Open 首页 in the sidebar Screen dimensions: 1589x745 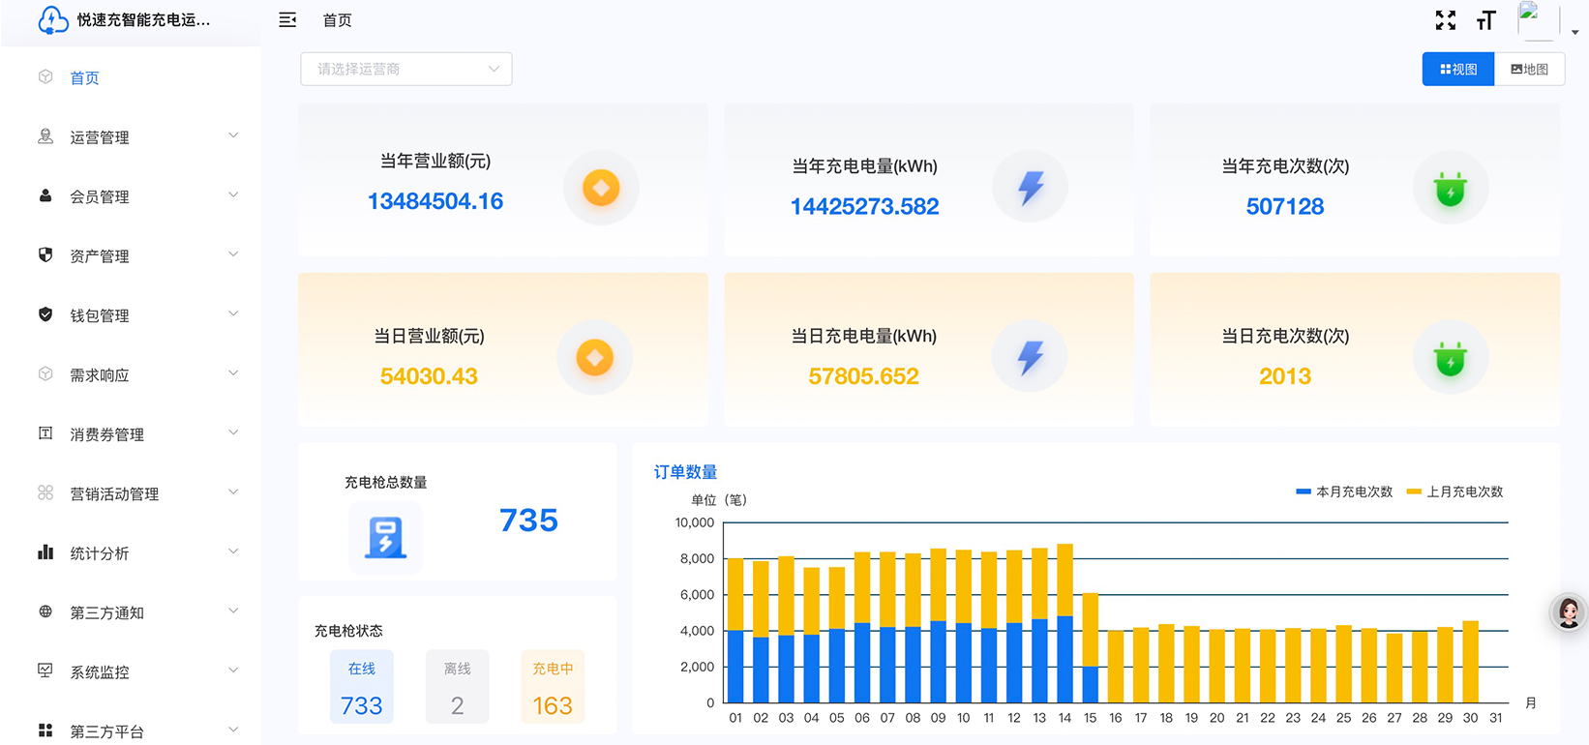(84, 77)
